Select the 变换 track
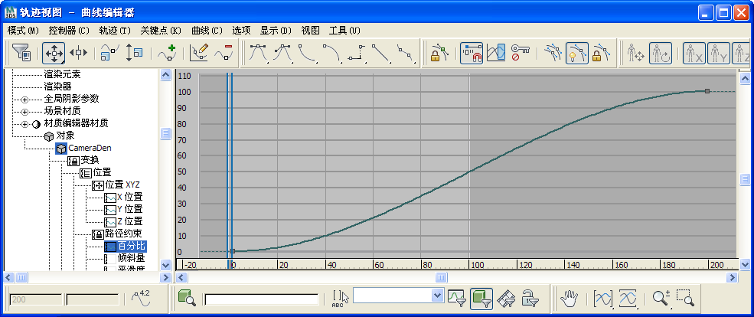Screen dimensions: 754x317 (x=90, y=160)
